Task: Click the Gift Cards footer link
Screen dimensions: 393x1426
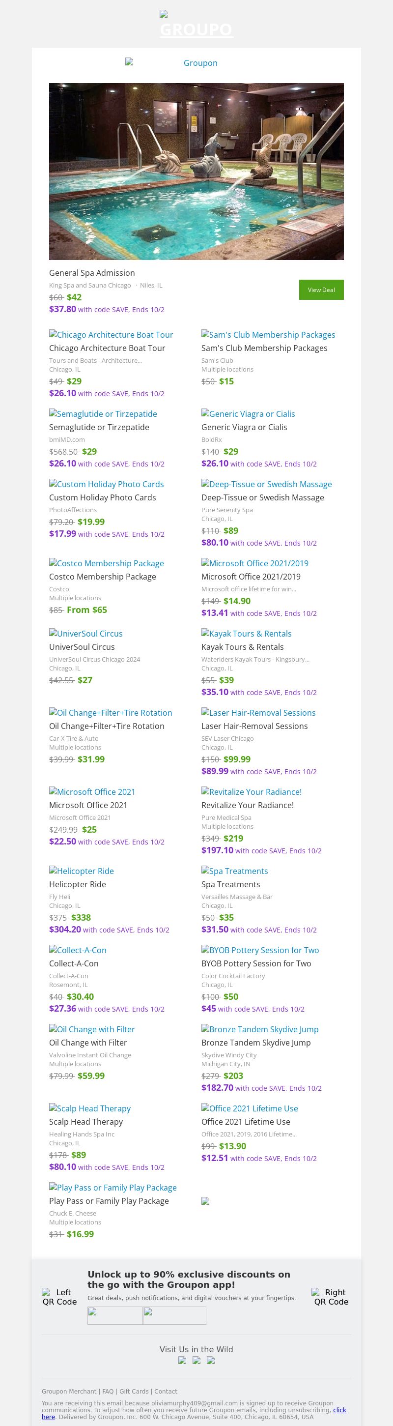Action: tap(134, 1391)
